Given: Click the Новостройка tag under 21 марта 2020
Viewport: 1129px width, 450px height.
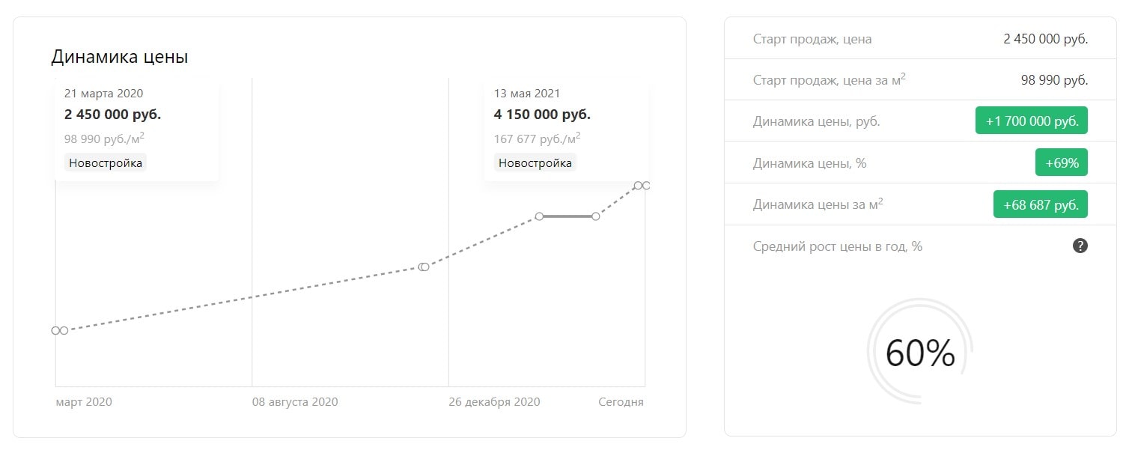Looking at the screenshot, I should tap(106, 162).
